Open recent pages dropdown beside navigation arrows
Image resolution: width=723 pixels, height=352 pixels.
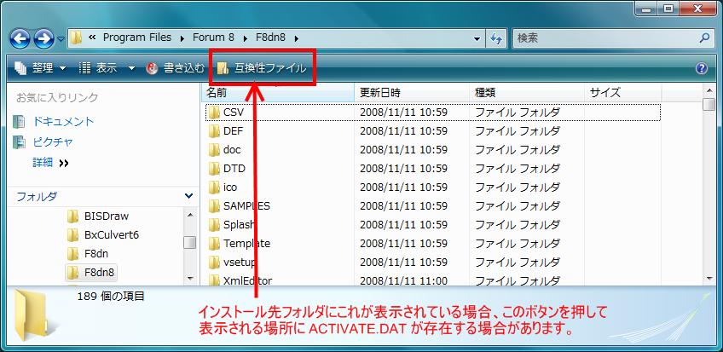click(61, 39)
